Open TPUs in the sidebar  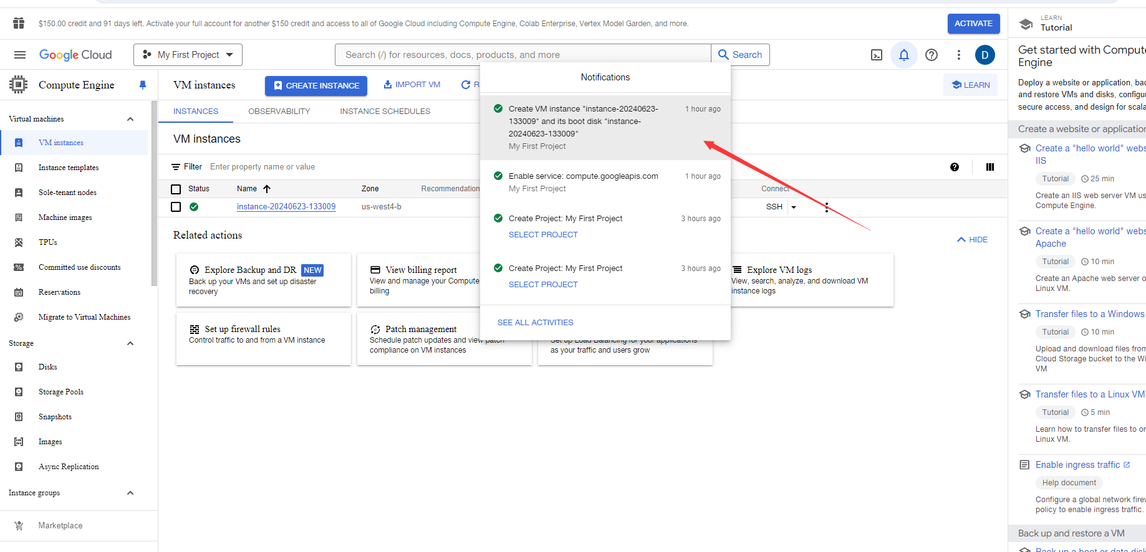coord(48,242)
